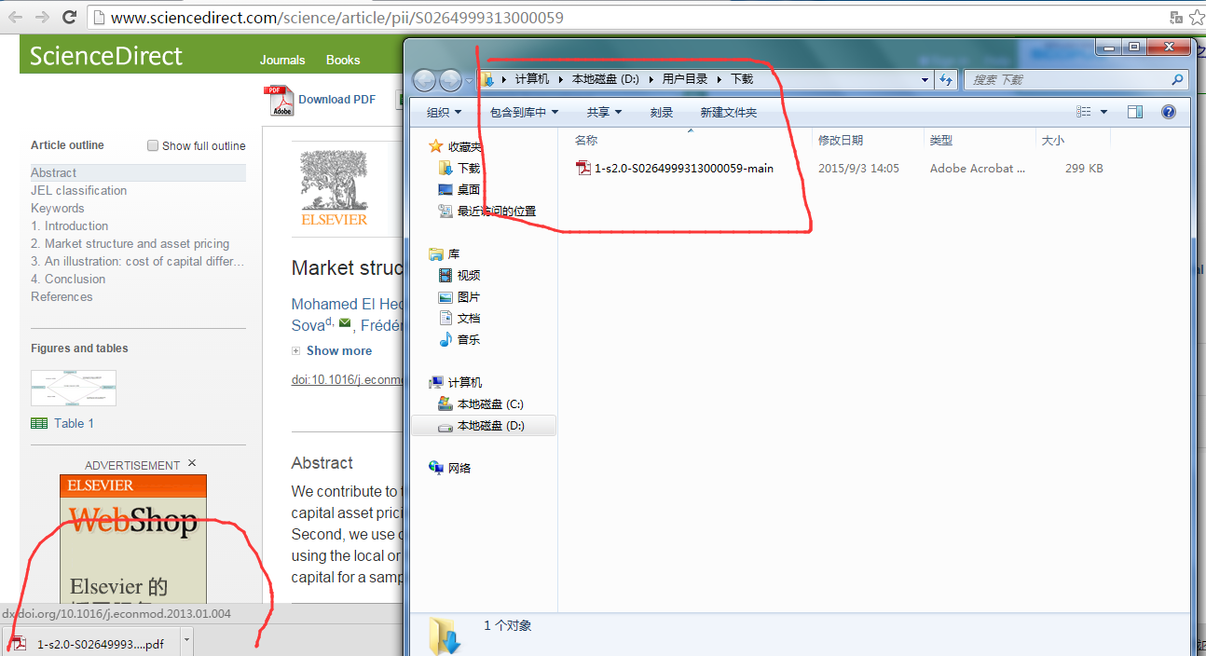Go to the JEL classification outline entry
The width and height of the screenshot is (1206, 656).
pyautogui.click(x=78, y=190)
